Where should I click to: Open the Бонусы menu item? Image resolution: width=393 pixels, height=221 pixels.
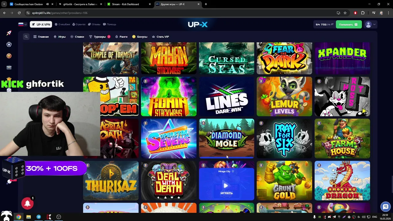(140, 37)
